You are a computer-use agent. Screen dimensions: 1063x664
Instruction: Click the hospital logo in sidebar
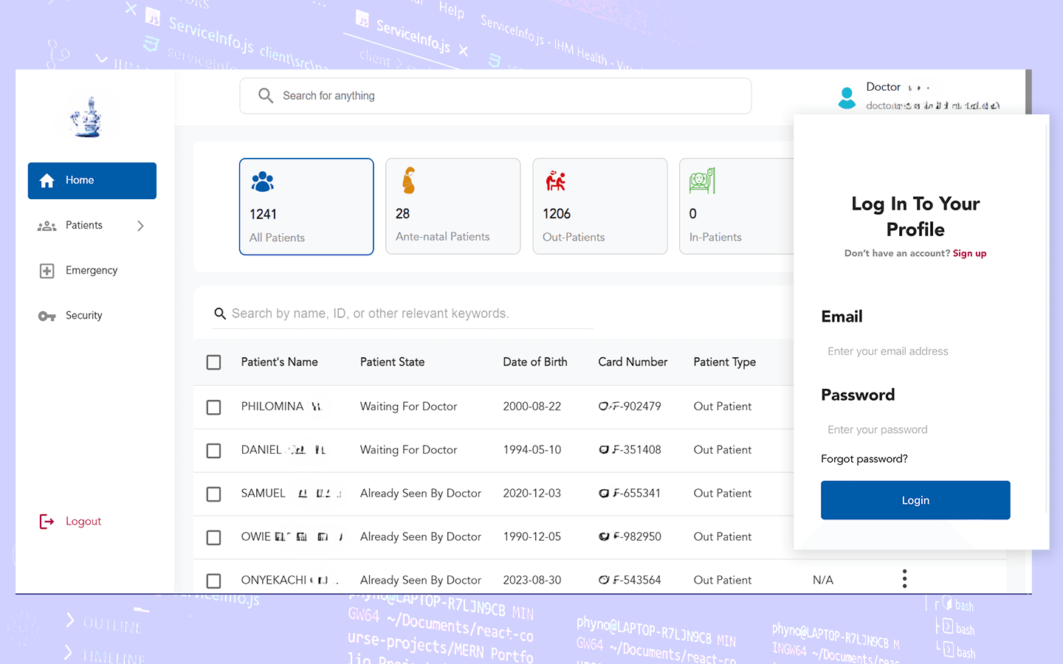pyautogui.click(x=88, y=117)
